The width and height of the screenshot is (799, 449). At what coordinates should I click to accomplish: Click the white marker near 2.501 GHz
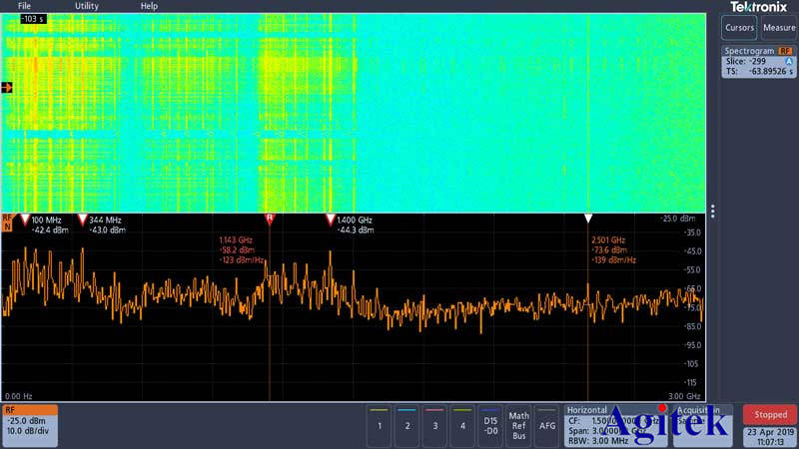[x=588, y=219]
